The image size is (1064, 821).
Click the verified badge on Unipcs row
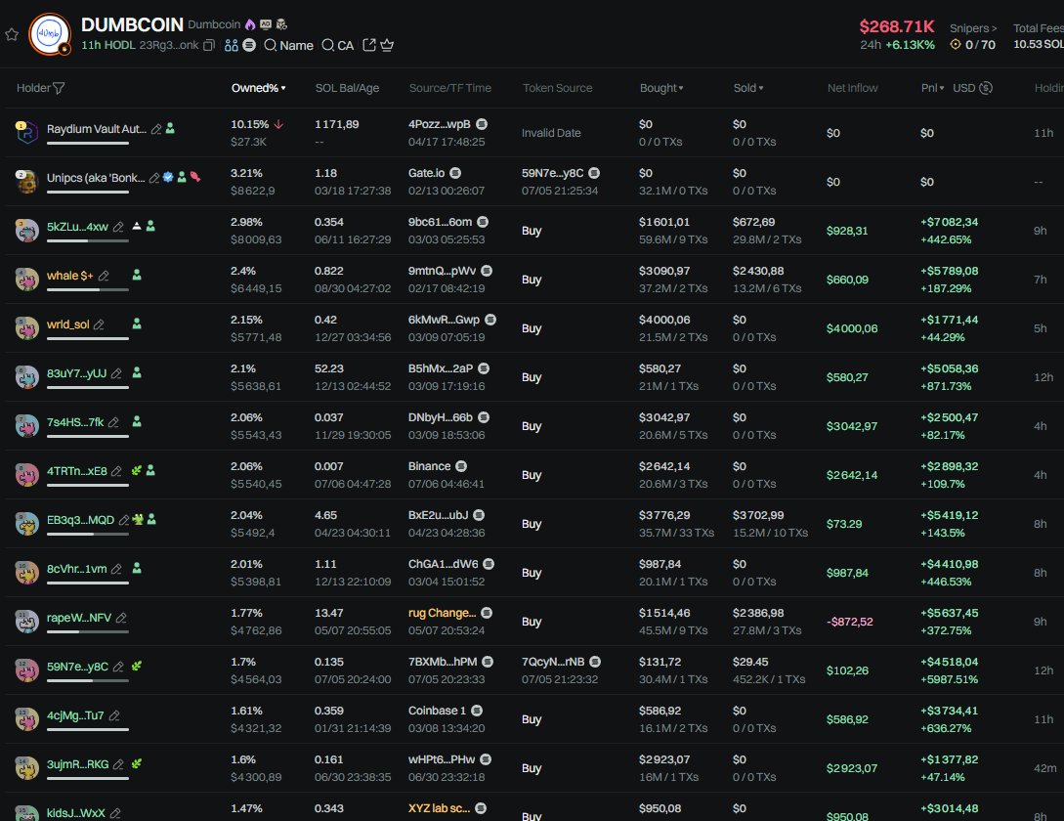point(168,177)
